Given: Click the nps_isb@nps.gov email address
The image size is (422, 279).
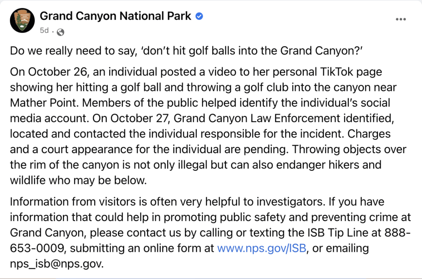Looking at the screenshot, I should click(x=56, y=263).
